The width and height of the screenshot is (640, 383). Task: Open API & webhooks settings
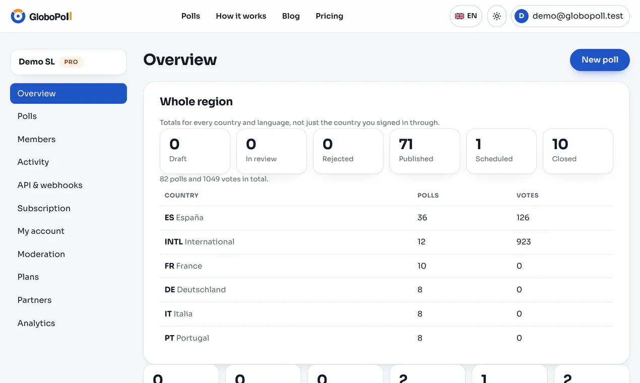point(69,185)
